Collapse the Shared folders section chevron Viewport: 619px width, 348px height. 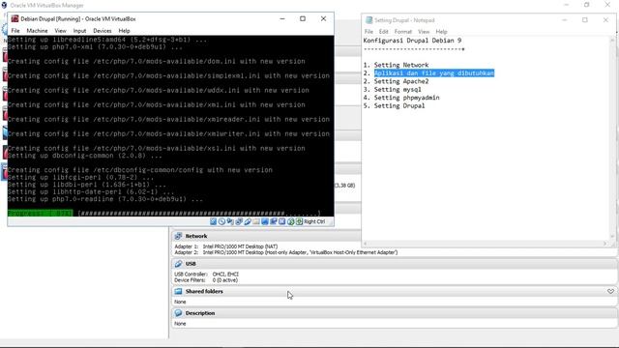610,291
